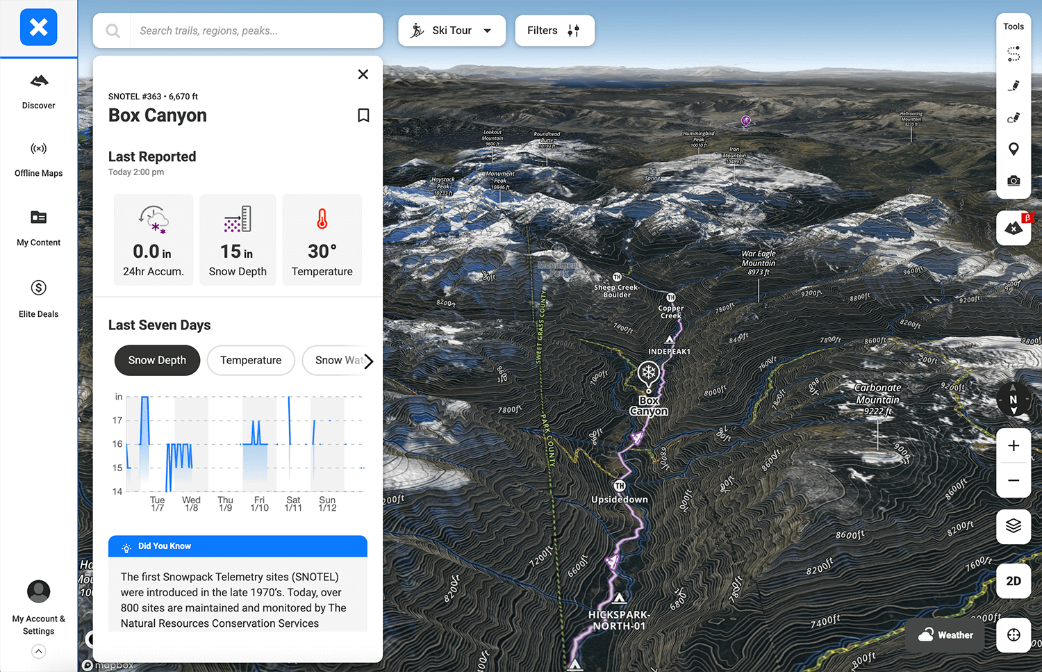
Task: Select the draw line tool
Action: tap(1014, 85)
